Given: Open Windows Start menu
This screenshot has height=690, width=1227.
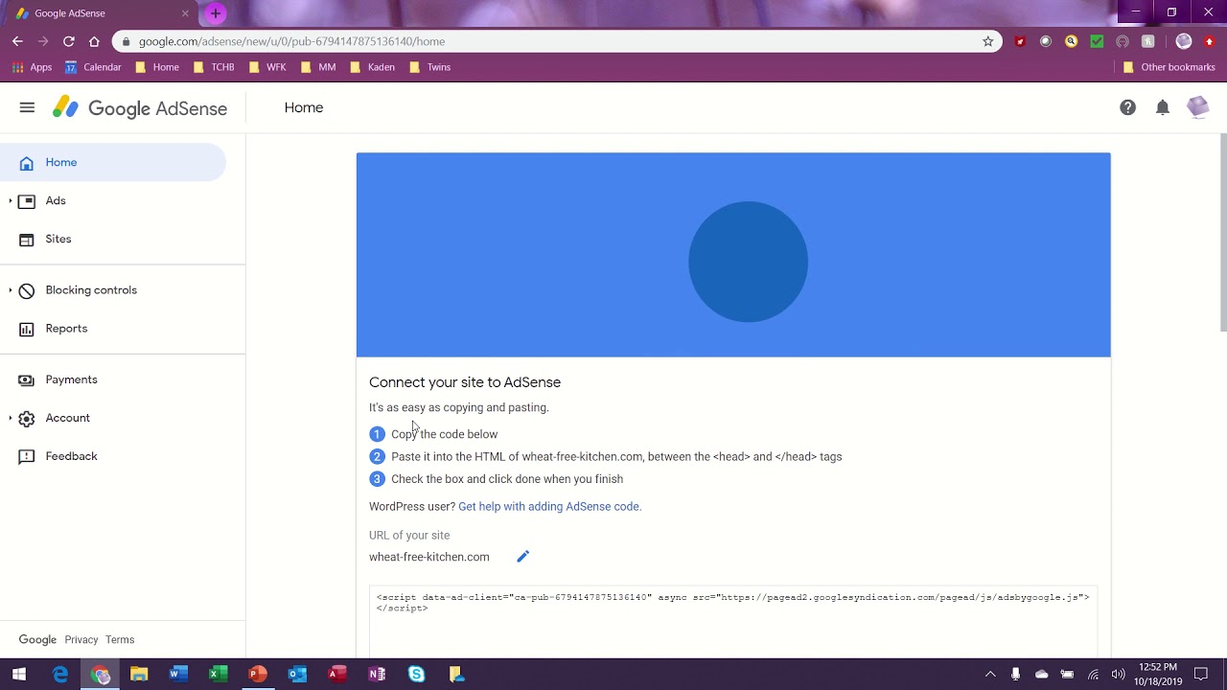Looking at the screenshot, I should 19,675.
